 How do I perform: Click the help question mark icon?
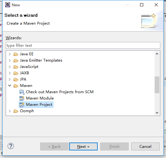coord(11,146)
